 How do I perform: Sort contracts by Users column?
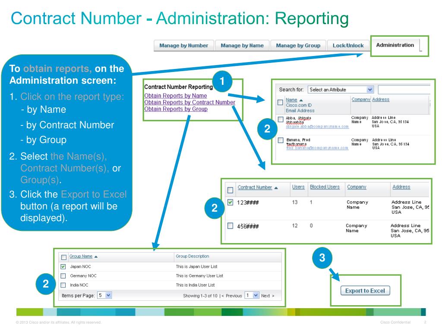click(298, 187)
